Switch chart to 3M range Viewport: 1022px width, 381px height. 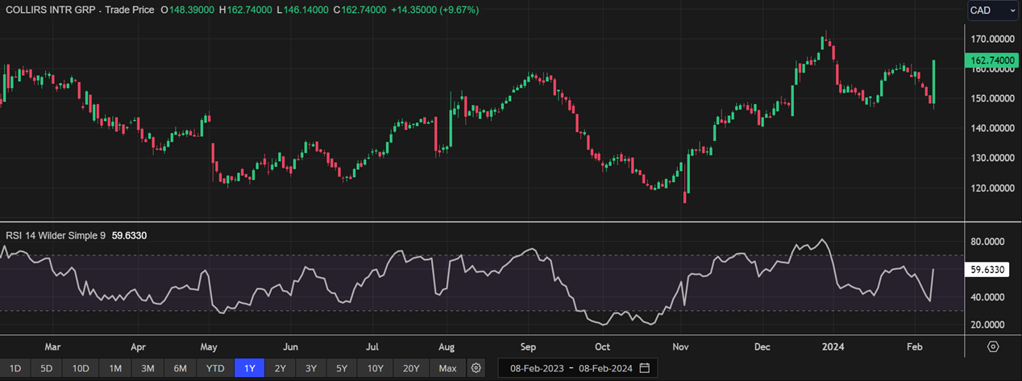click(148, 368)
